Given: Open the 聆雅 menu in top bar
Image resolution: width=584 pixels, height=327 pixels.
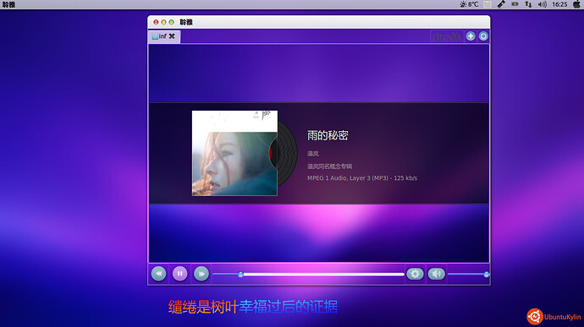Looking at the screenshot, I should tap(8, 4).
